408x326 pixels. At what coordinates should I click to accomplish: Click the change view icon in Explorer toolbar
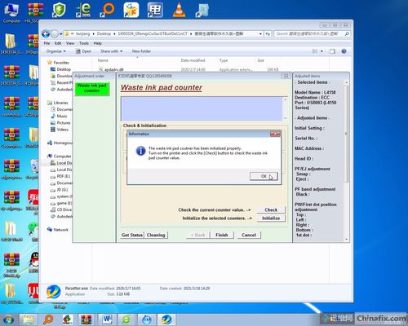coord(315,51)
